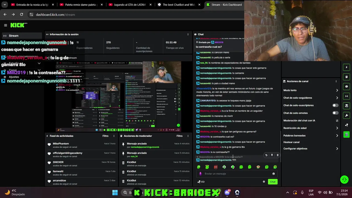
Task: Open Windows Start button
Action: pos(115,193)
